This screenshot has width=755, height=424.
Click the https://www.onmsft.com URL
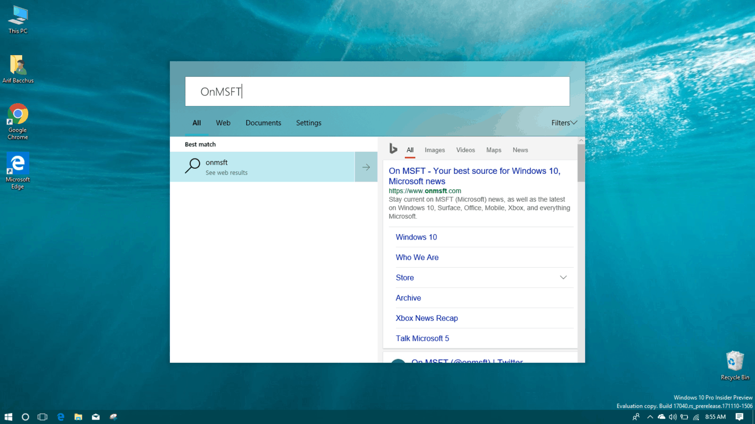click(425, 191)
